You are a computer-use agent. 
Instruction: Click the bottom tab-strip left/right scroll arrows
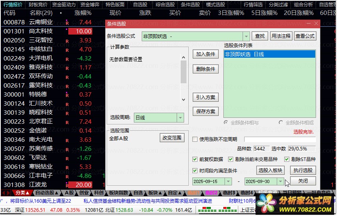6,192
